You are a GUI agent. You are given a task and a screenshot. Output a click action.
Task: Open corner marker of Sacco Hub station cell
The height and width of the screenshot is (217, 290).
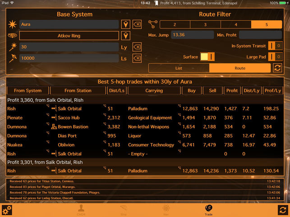click(x=105, y=115)
